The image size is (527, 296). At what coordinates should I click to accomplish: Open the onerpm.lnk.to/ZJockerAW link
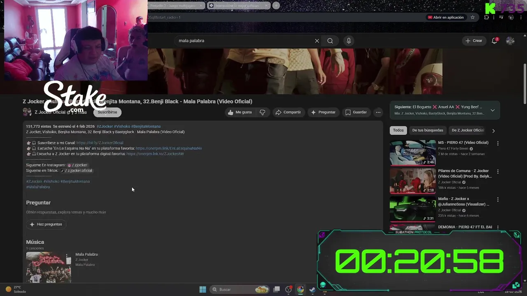click(155, 154)
